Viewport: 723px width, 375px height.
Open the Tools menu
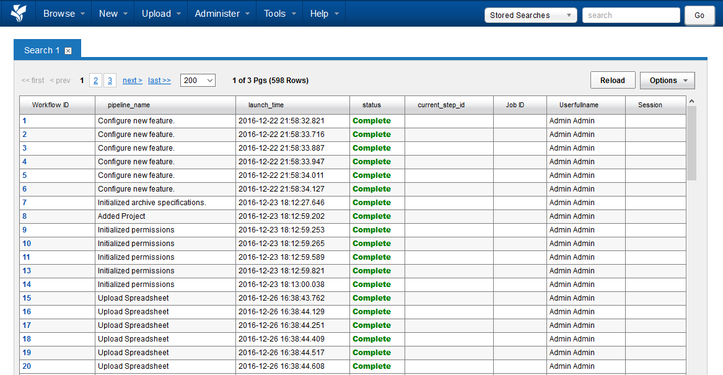[x=280, y=14]
